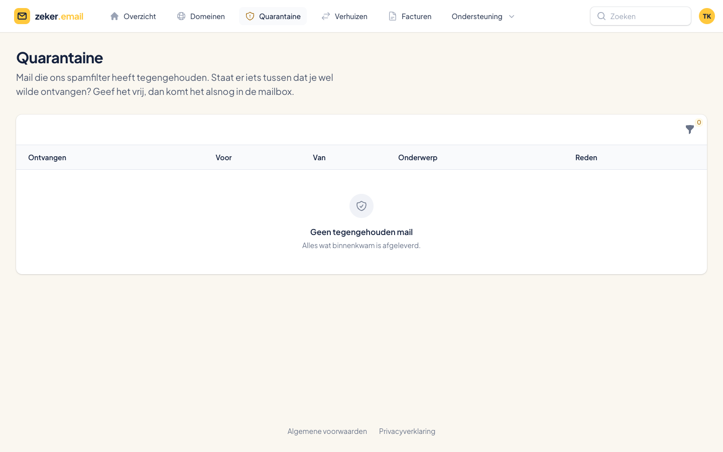Click the zeker.email envelope logo icon
723x452 pixels.
tap(22, 16)
